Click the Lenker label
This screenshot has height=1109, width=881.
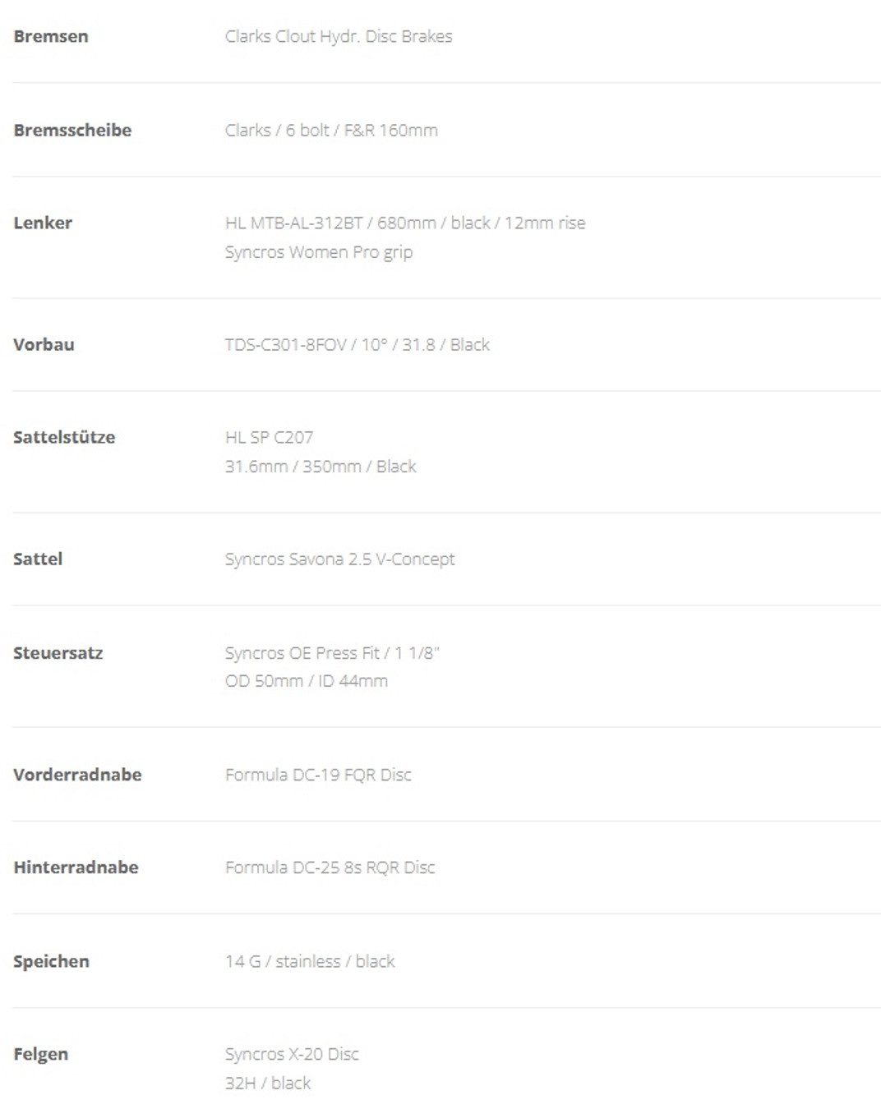tap(43, 223)
